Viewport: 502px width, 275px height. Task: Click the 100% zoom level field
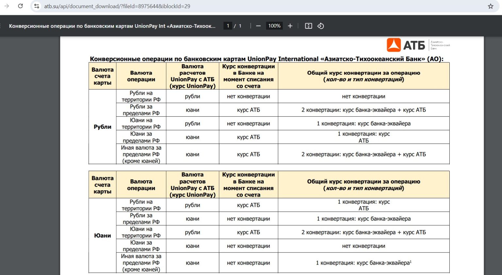(274, 26)
